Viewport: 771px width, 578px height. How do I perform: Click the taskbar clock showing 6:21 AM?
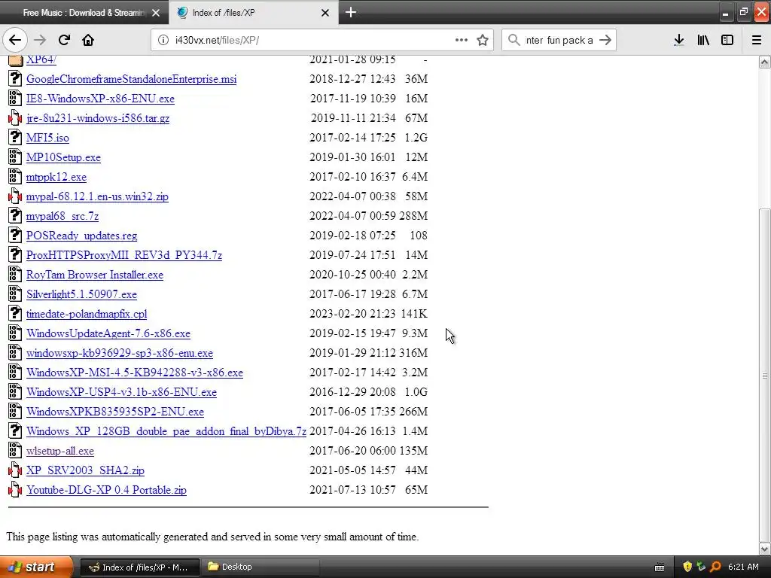coord(743,567)
